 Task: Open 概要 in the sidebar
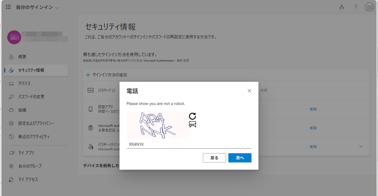pyautogui.click(x=22, y=57)
